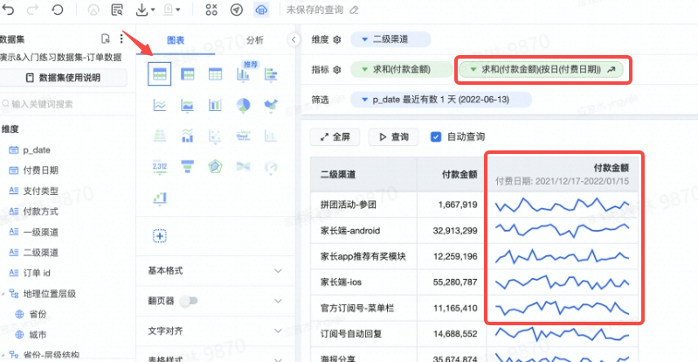Select 支付类型 dimension field
Viewport: 698px width, 362px height.
tap(40, 191)
